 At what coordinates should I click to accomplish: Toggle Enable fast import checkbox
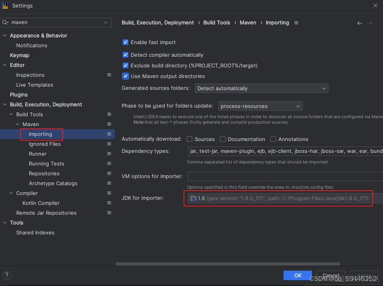[125, 42]
